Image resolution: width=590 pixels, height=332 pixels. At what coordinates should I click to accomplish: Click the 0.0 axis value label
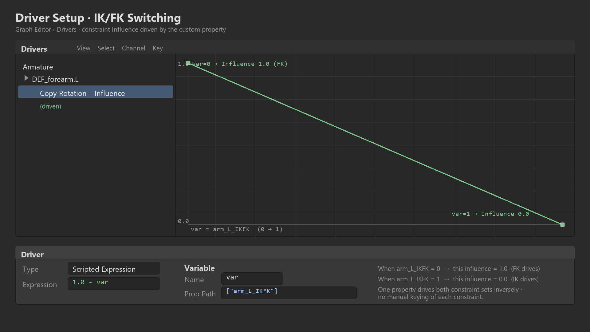click(183, 221)
